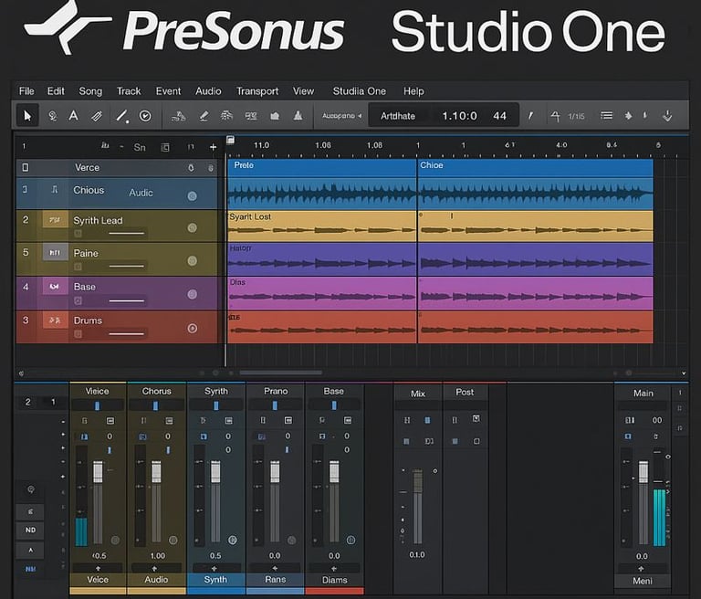Toggle monitor circle on Synth Lead track
The image size is (701, 599).
pyautogui.click(x=193, y=228)
